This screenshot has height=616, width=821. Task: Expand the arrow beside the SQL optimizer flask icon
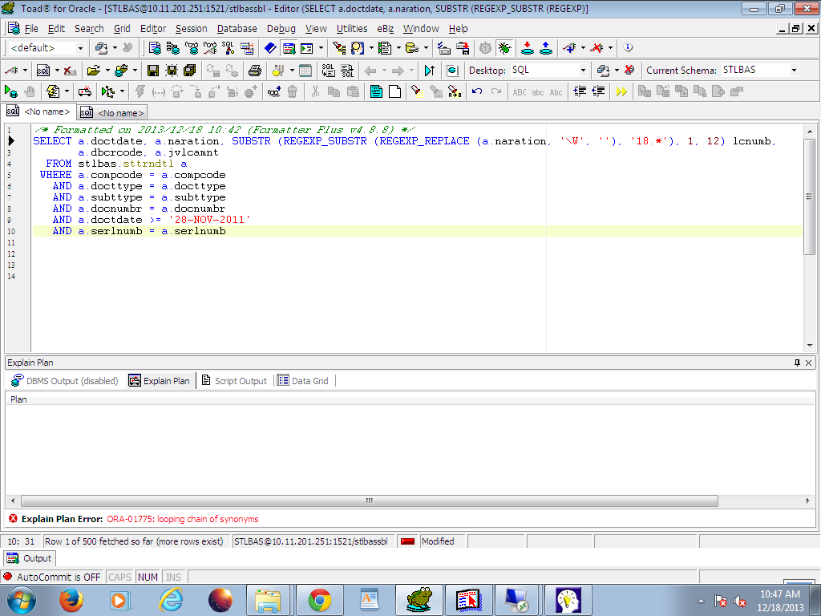pos(292,71)
